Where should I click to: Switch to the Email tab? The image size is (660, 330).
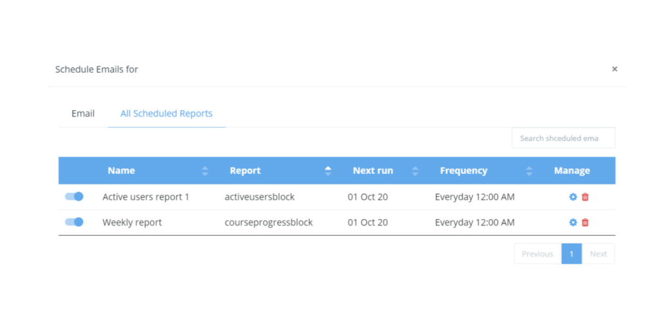[x=83, y=113]
